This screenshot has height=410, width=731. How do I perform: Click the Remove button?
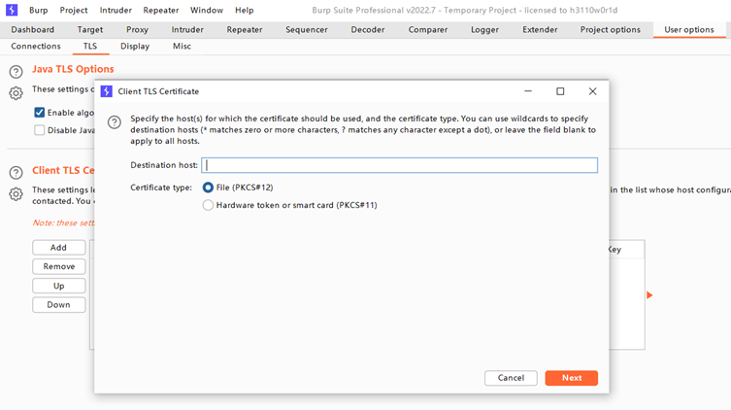click(x=59, y=267)
